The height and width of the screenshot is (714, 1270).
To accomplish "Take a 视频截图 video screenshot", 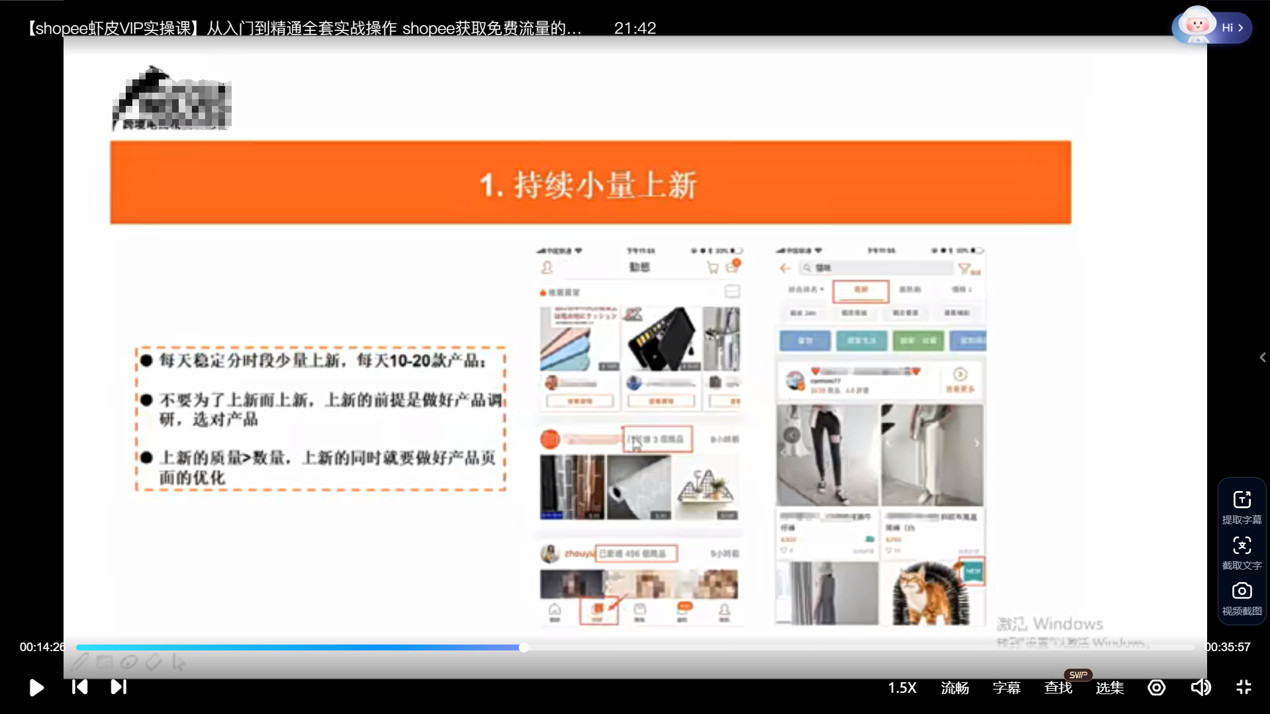I will pyautogui.click(x=1242, y=598).
